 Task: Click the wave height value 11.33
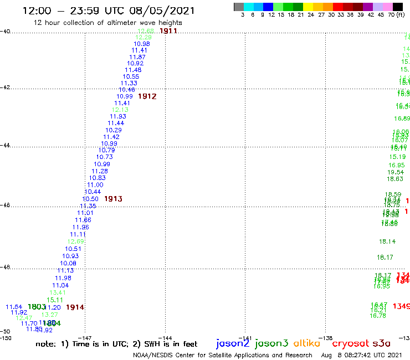[129, 84]
